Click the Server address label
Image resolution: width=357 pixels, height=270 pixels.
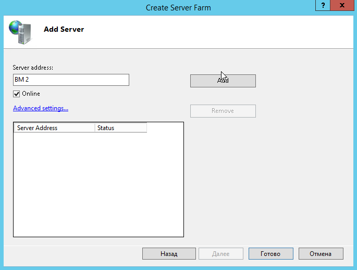pyautogui.click(x=33, y=68)
